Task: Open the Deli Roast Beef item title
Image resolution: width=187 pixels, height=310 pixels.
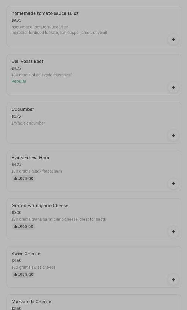Action: 28,62
